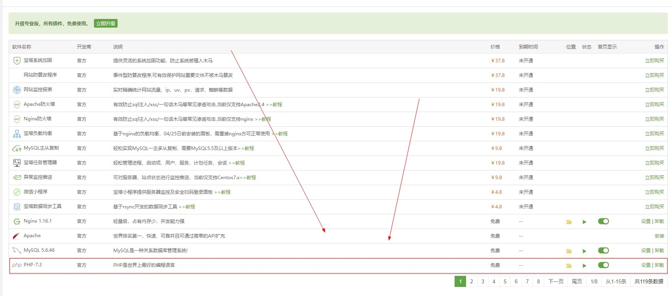Image resolution: width=672 pixels, height=296 pixels.
Task: Open the 教程 link for 宝塔数据同步工具
Action: tap(187, 207)
